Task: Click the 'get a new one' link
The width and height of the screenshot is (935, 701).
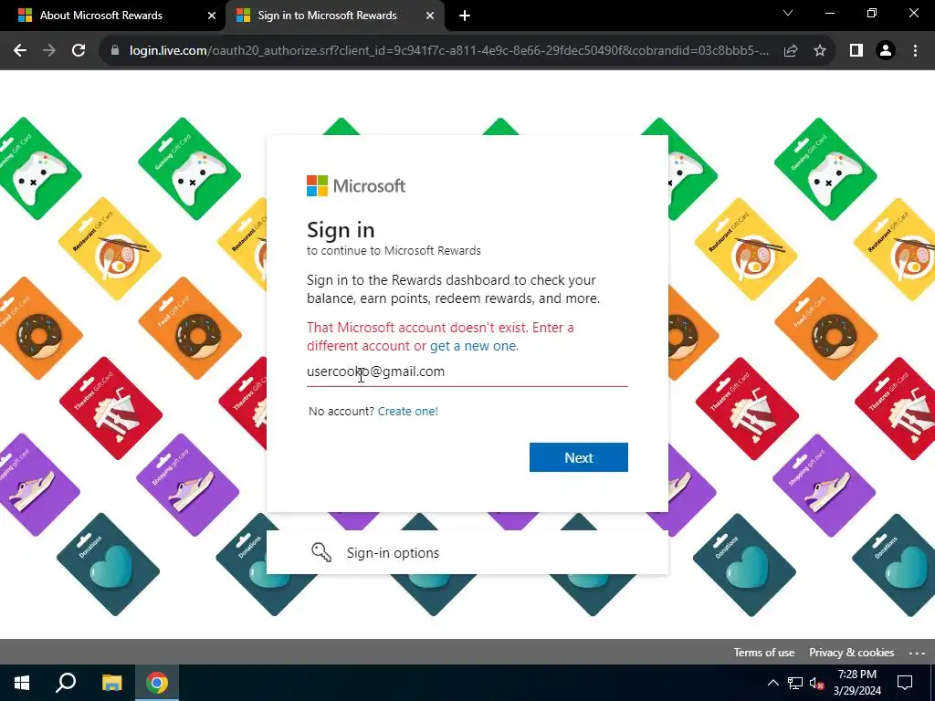Action: [x=474, y=346]
